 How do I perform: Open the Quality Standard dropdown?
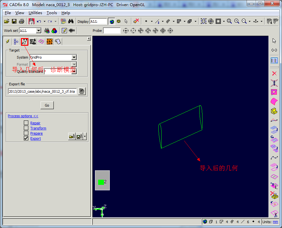pos(74,71)
